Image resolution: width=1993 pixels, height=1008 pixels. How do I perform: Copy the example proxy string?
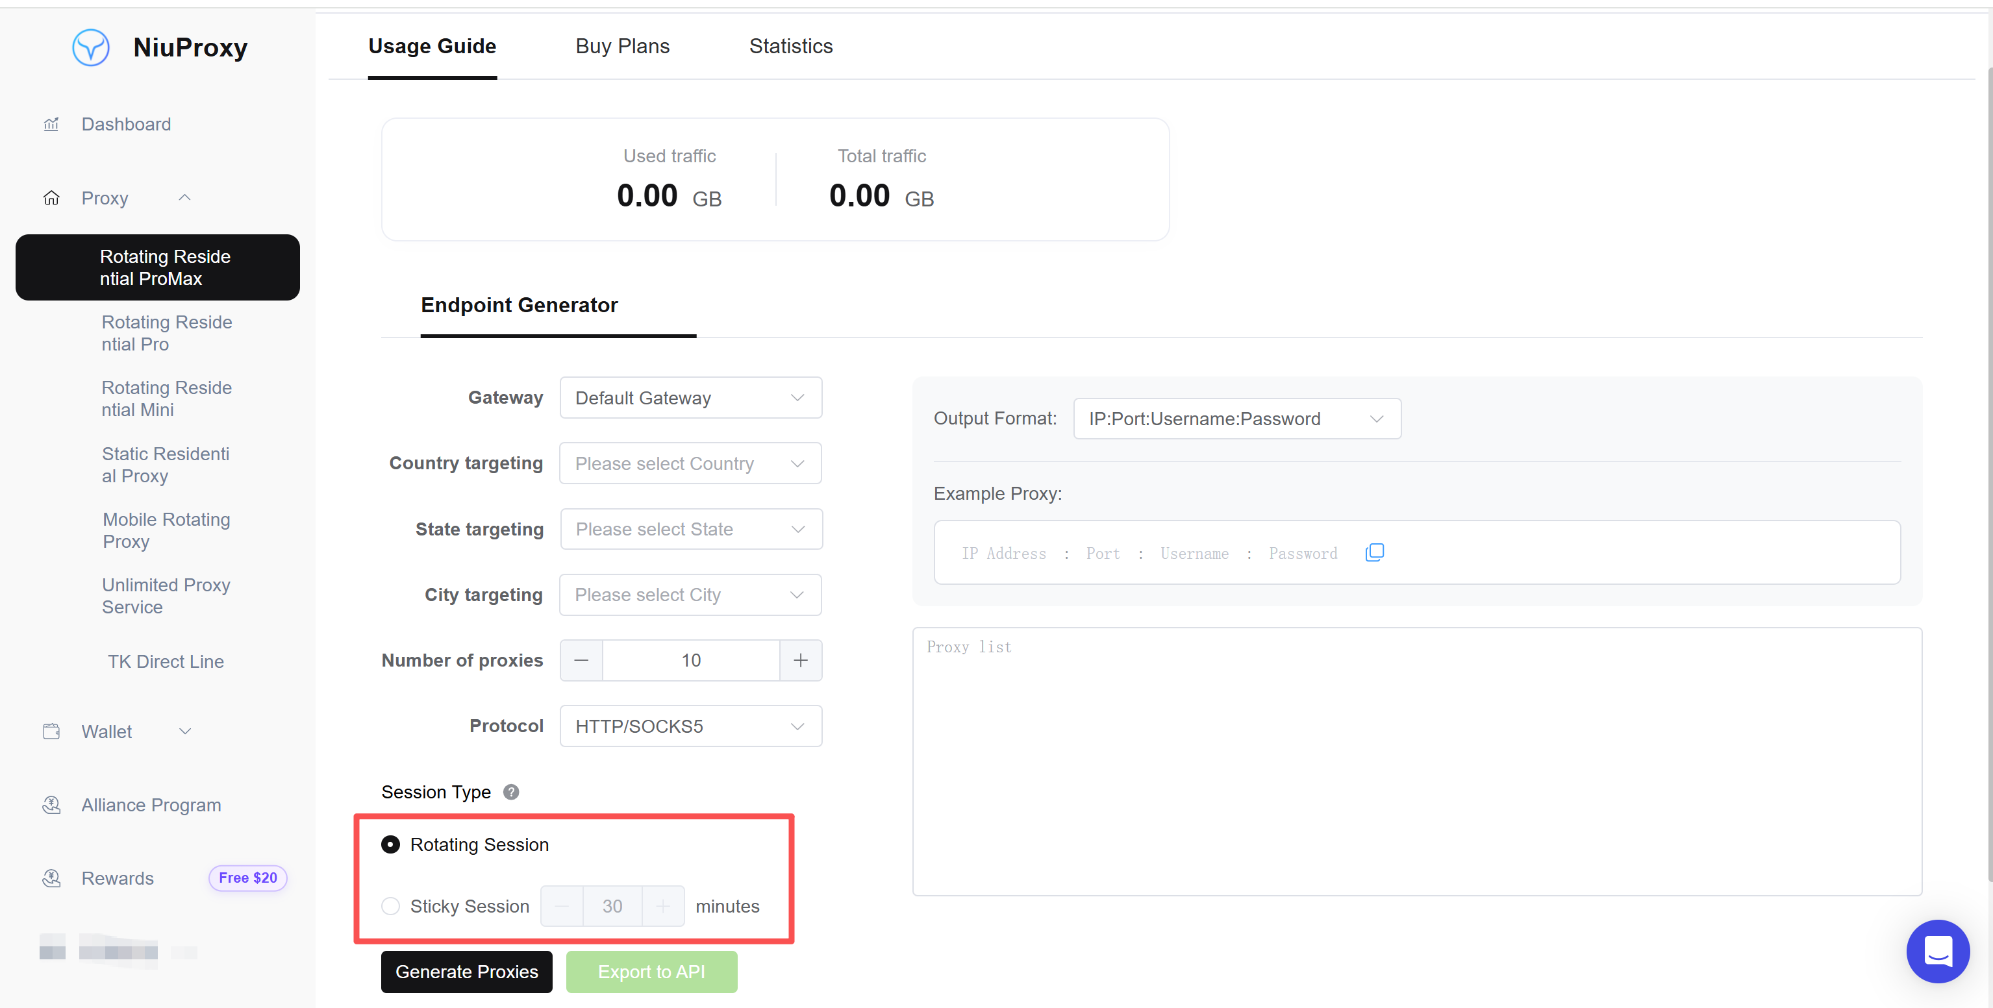point(1374,553)
